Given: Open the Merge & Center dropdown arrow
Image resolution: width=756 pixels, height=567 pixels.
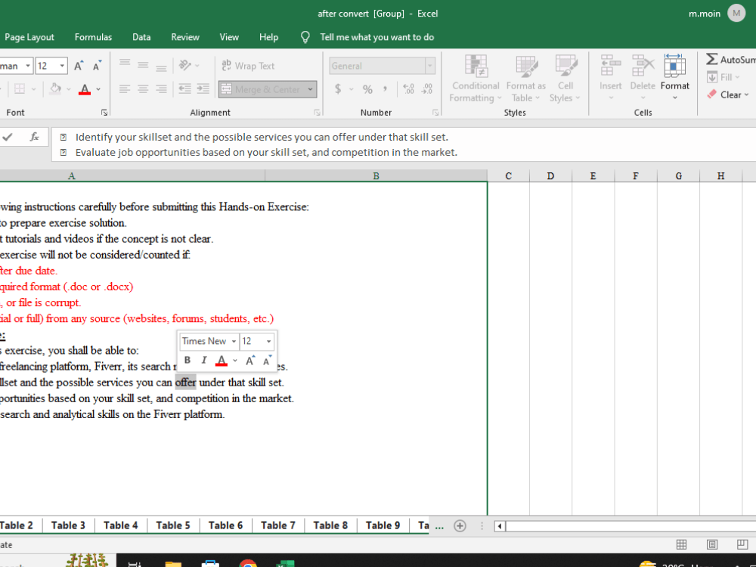Looking at the screenshot, I should (x=310, y=89).
